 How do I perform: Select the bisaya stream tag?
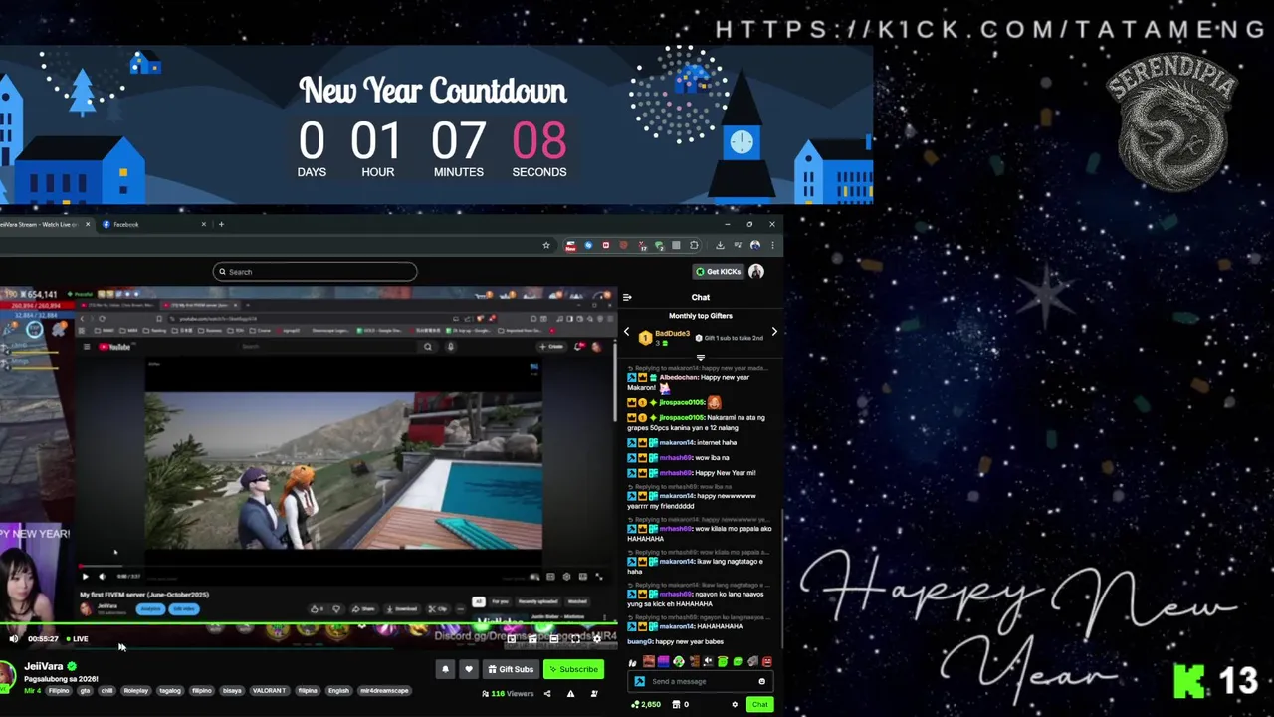[x=232, y=691]
